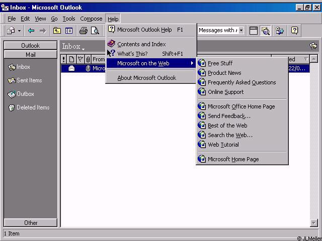Screen dimensions: 322x241
Task: Click the Mail group button
Action: tap(30, 55)
